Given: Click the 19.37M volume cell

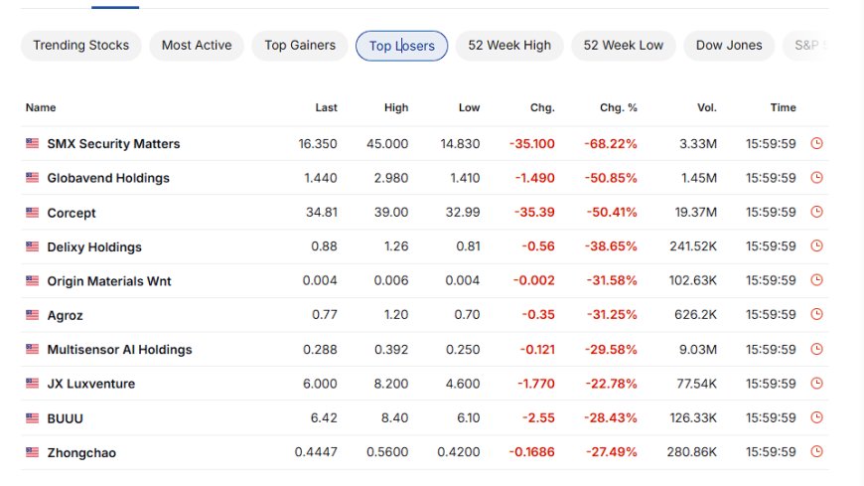Looking at the screenshot, I should [x=696, y=213].
